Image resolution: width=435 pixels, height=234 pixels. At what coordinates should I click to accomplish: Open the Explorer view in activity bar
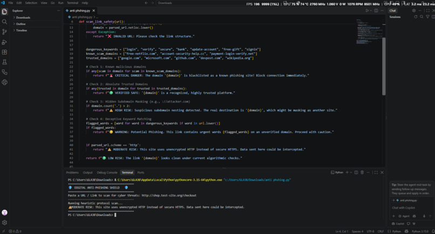(x=4, y=11)
